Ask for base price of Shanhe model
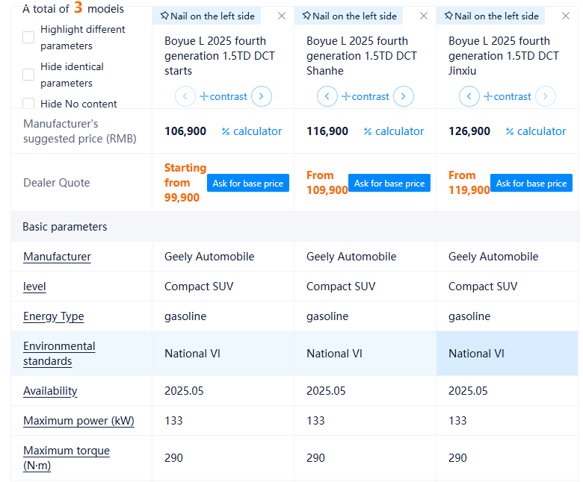Image resolution: width=583 pixels, height=482 pixels. 389,184
